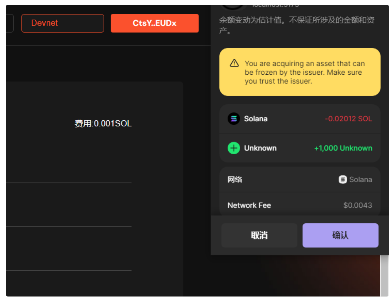Click the Devnet network button
The image size is (392, 299).
63,23
